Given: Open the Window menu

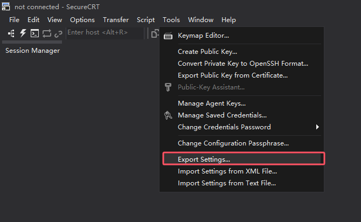Looking at the screenshot, I should pyautogui.click(x=200, y=20).
